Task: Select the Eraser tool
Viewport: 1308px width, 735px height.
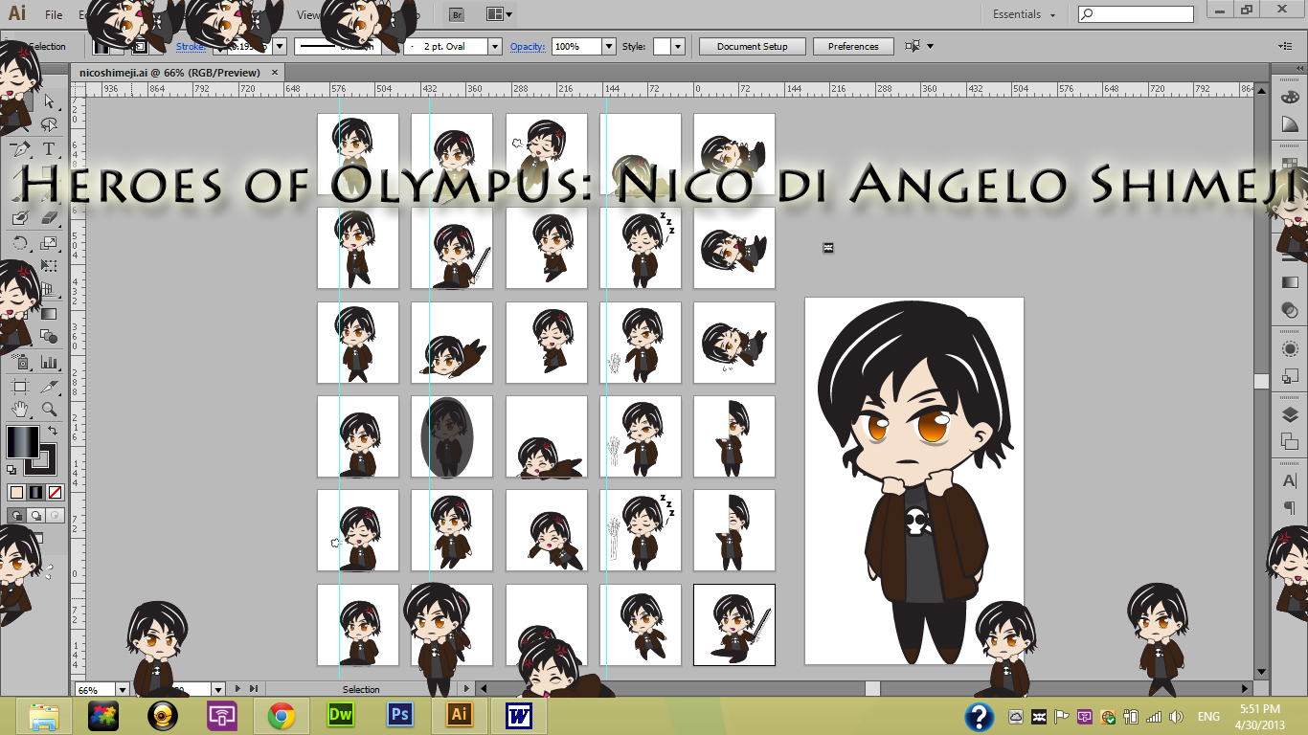Action: click(x=50, y=219)
